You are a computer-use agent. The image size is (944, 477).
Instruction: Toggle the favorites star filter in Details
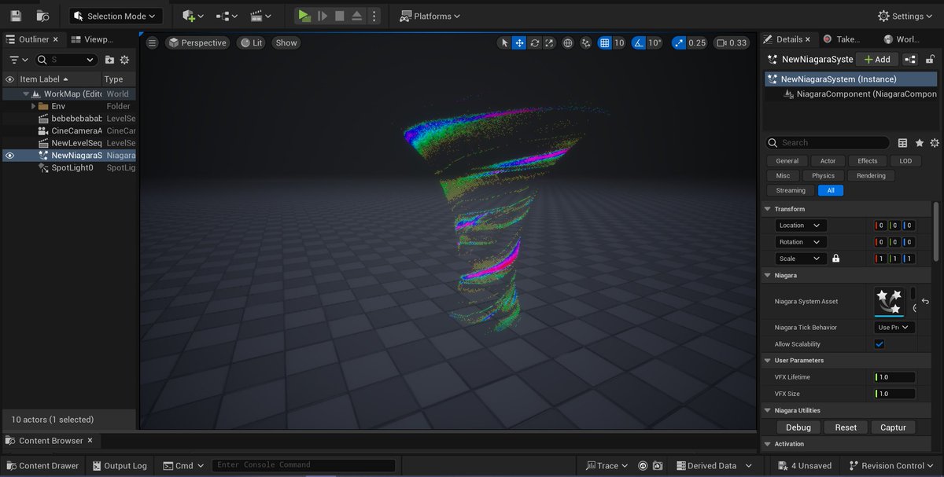pyautogui.click(x=919, y=143)
